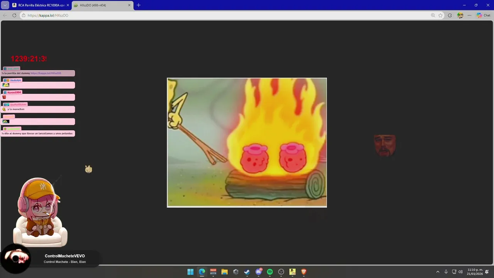This screenshot has width=494, height=278.
Task: Click the flaming campfire cartoon image
Action: click(x=247, y=142)
